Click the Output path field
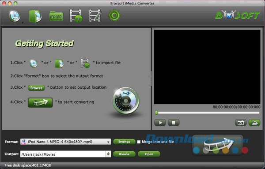The height and width of the screenshot is (169, 265). [x=63, y=154]
